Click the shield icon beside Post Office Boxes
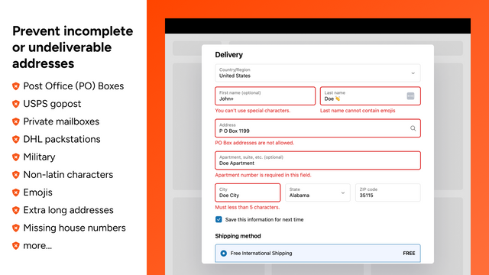 coord(16,86)
